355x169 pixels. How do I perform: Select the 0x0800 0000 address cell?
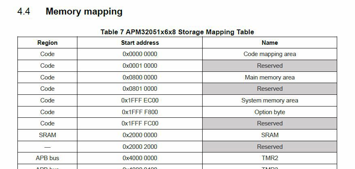(x=140, y=77)
